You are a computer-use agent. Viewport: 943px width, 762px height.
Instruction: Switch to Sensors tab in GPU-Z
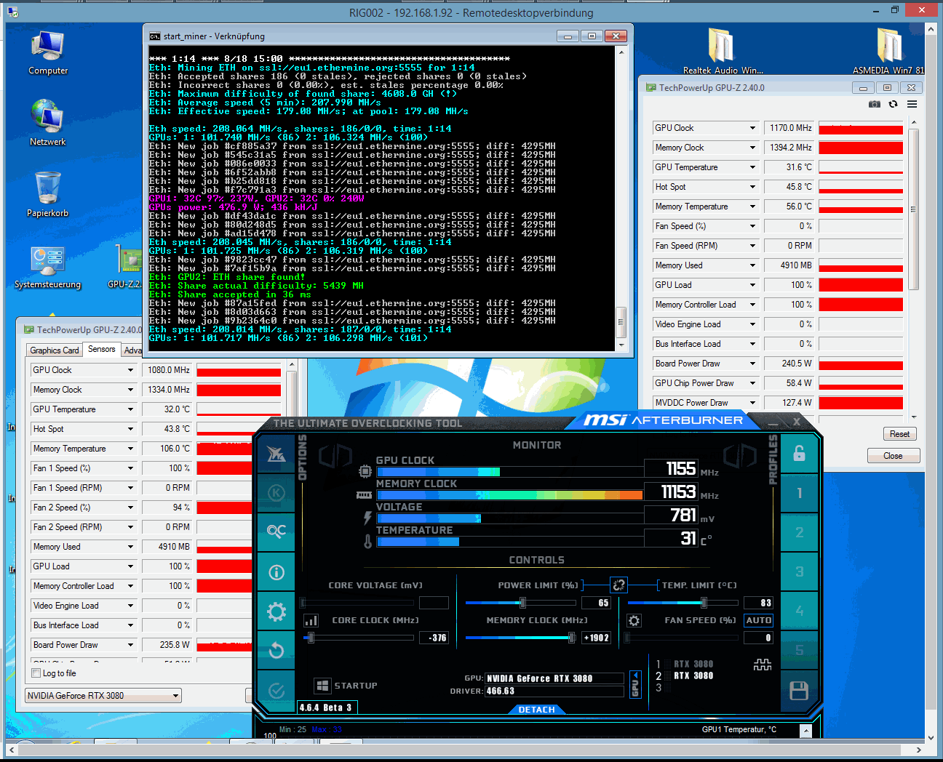pos(102,349)
